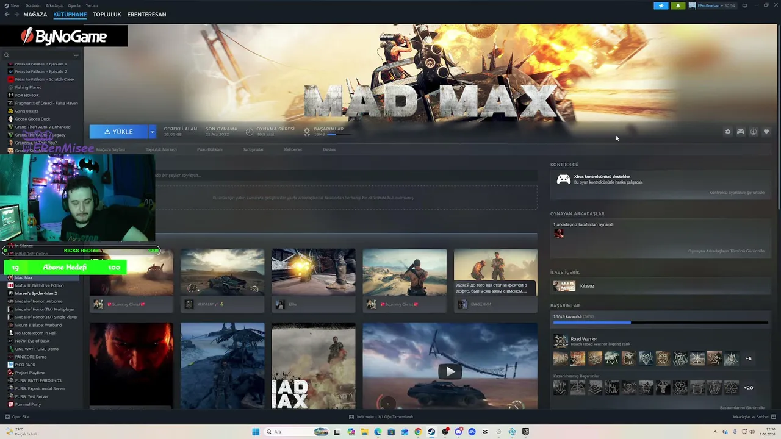This screenshot has height=439, width=781.
Task: Open the Yardım menu
Action: coord(92,5)
